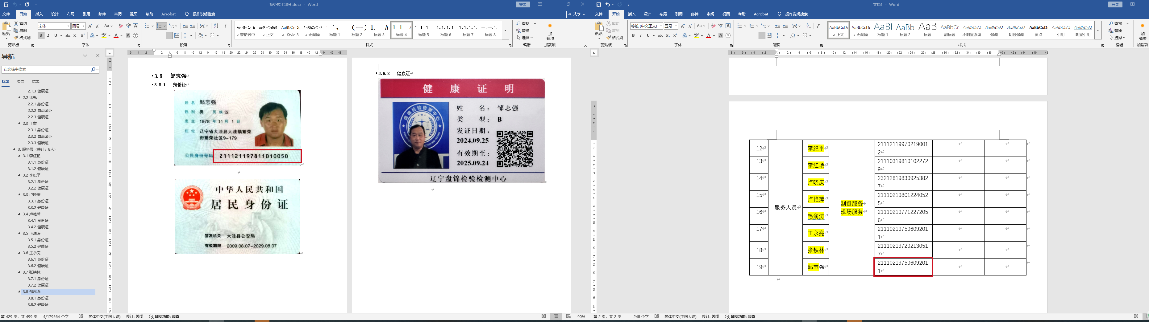Collapse the 3.7 张铁林 heading in navigation
The image size is (1149, 322).
click(x=19, y=272)
